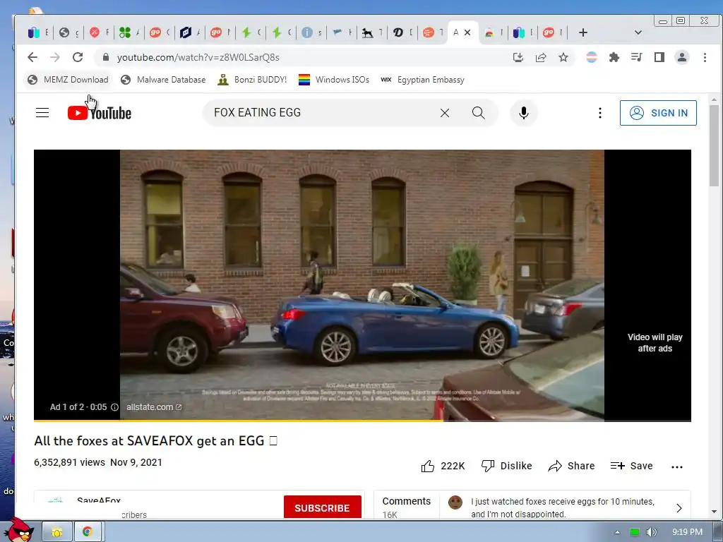The width and height of the screenshot is (723, 542).
Task: Visit allstate.com advertiser link
Action: click(x=154, y=407)
